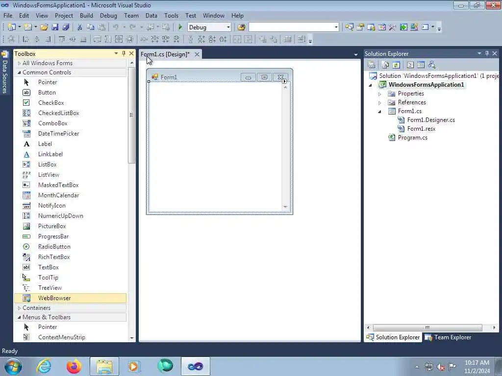Expand the References node in Solution Explorer

(380, 103)
